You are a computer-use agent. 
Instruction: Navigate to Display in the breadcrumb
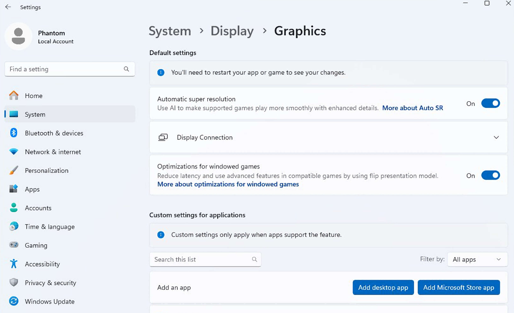[232, 31]
